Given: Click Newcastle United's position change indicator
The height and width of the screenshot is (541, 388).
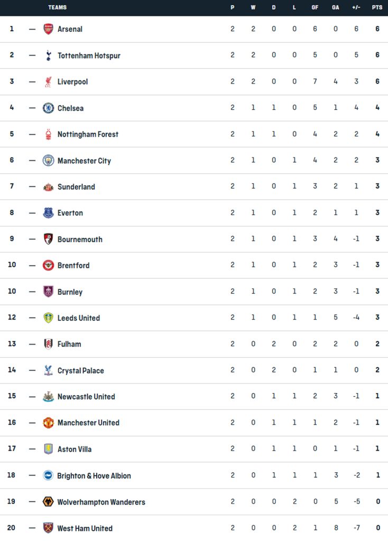Looking at the screenshot, I should (x=32, y=397).
